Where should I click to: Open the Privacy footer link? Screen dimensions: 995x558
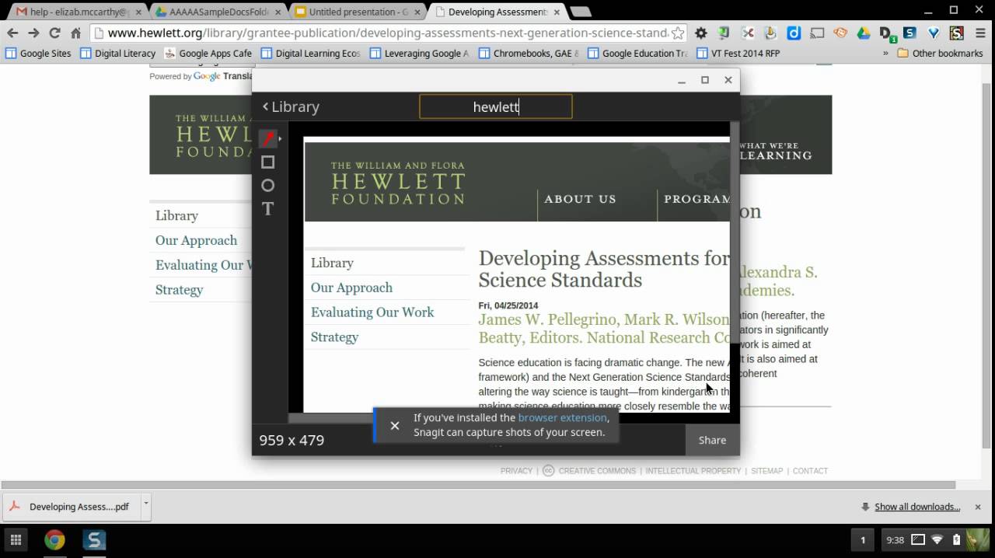pos(516,471)
